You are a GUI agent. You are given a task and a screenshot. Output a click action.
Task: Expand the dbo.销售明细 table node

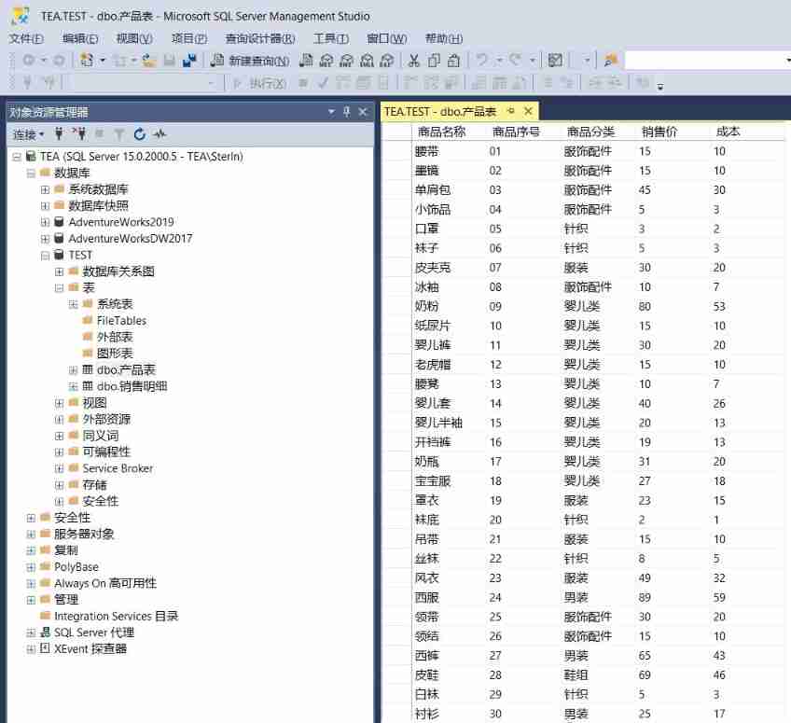[74, 386]
